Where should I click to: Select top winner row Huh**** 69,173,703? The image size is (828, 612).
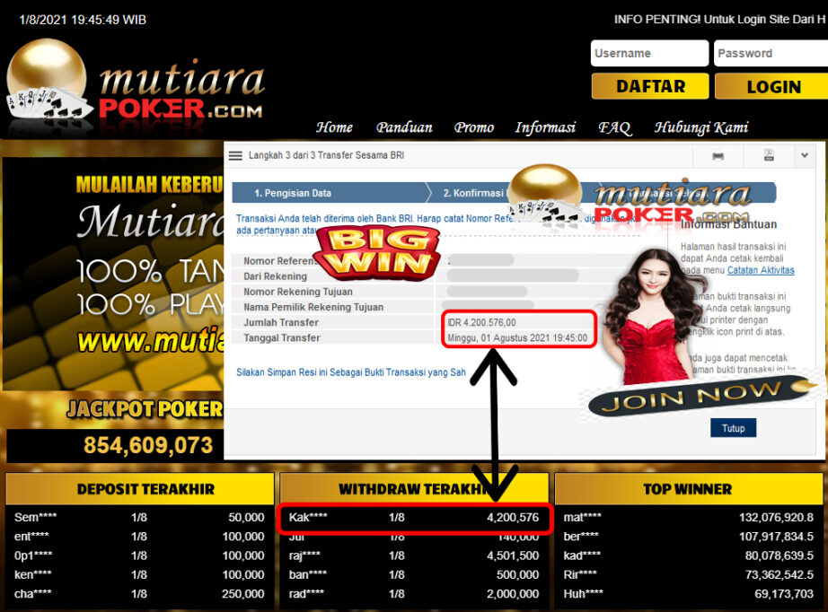click(689, 593)
